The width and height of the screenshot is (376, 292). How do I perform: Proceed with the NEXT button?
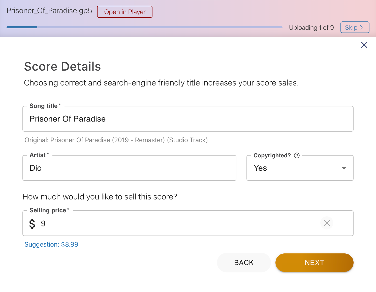pyautogui.click(x=314, y=262)
